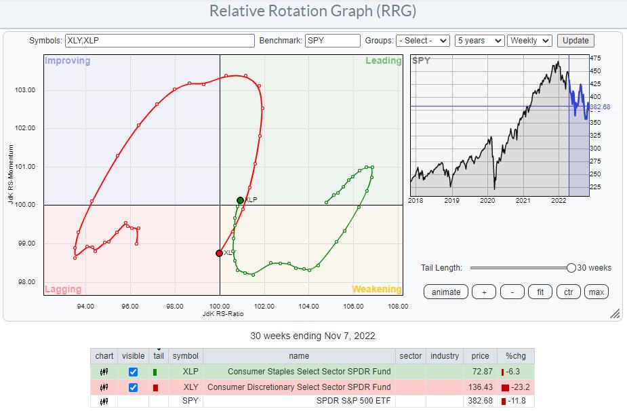Click the green XLP tail color square
Screen dimensions: 627x411
tap(155, 372)
